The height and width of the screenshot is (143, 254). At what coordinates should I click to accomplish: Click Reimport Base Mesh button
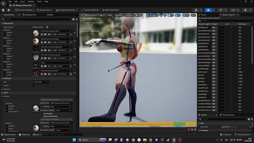click(x=65, y=10)
